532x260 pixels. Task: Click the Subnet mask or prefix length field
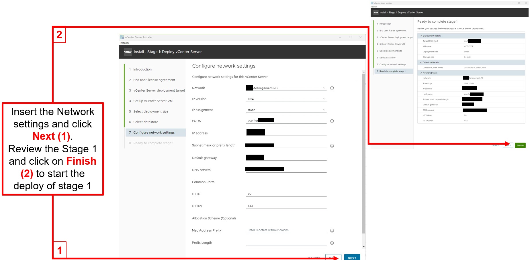tap(286, 145)
